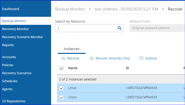Sort instances by Name column header
The image size is (185, 105).
coord(73,68)
